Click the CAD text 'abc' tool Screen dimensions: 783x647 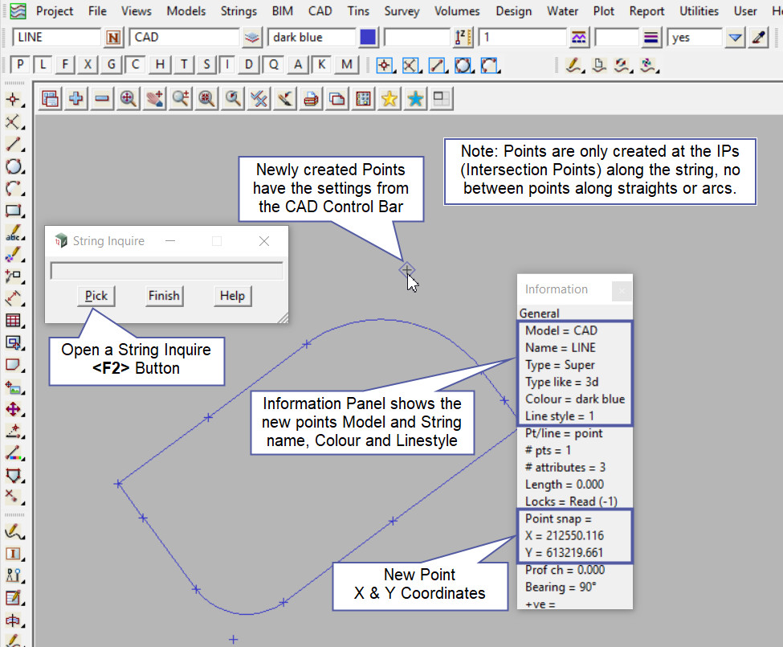pyautogui.click(x=13, y=233)
